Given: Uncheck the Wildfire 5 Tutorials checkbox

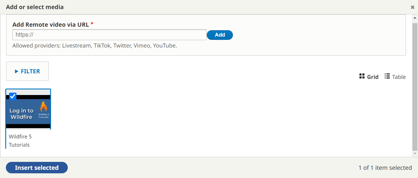Looking at the screenshot, I should click(x=13, y=96).
